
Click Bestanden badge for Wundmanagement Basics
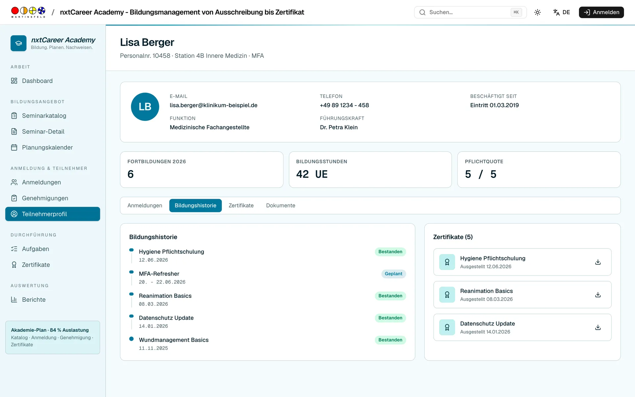pos(390,340)
